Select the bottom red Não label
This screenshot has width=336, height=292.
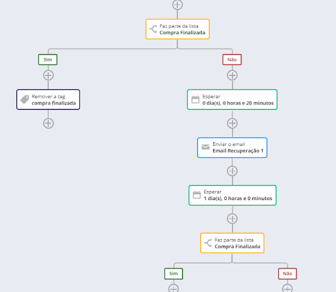287,274
